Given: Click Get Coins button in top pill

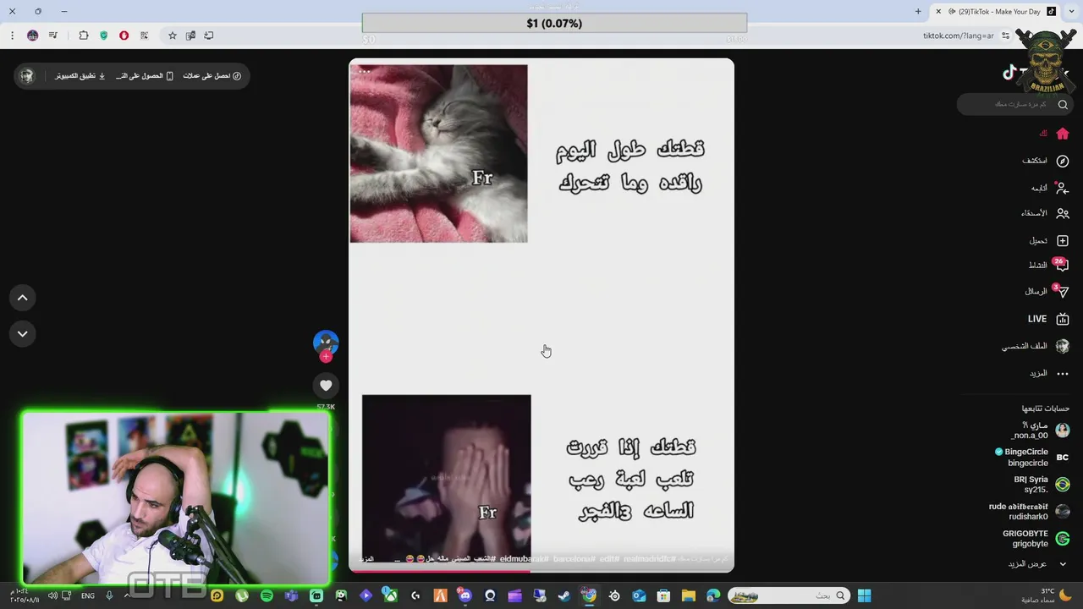Looking at the screenshot, I should click(212, 76).
